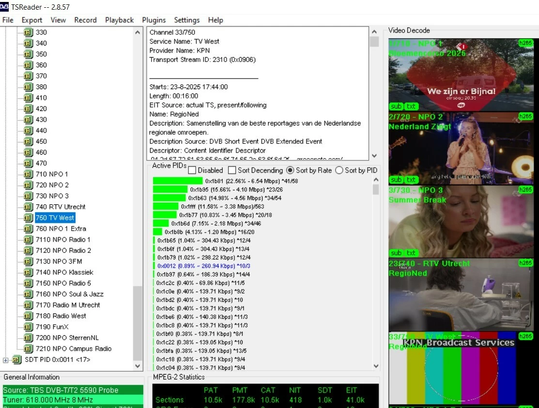The height and width of the screenshot is (408, 539).
Task: Click the NPO 2 Nederland Zingt thumbnail
Action: (x=461, y=148)
